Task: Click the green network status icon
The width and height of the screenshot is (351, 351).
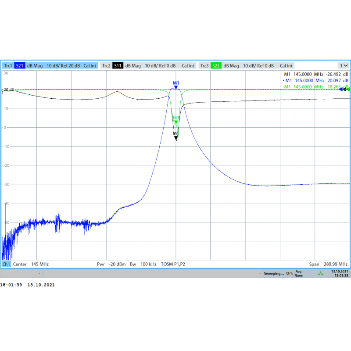Action: [x=321, y=273]
